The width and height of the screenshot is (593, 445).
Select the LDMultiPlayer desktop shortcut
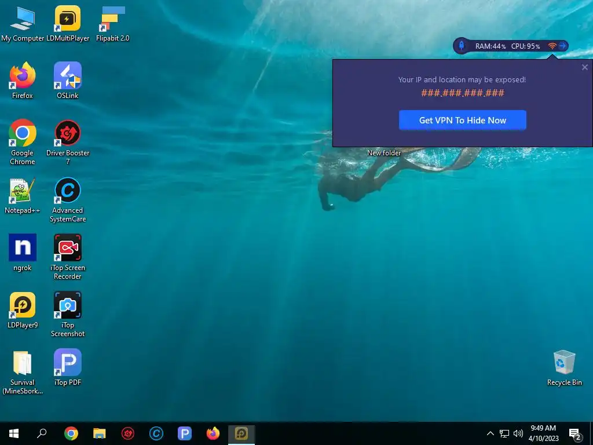coord(68,23)
